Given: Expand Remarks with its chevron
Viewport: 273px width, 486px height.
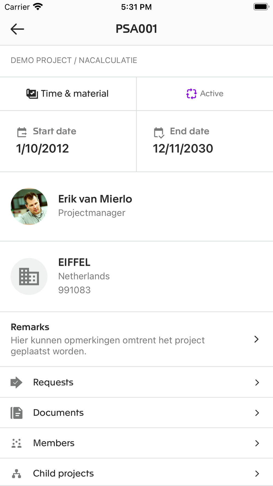Looking at the screenshot, I should click(x=256, y=339).
